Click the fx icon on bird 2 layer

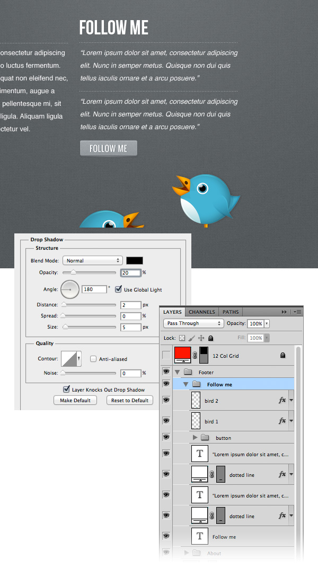point(282,400)
